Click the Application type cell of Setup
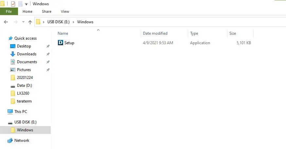This screenshot has width=286, height=149. pos(200,43)
